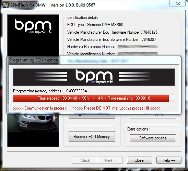Click the bpm sport logo in left panel

(x=33, y=26)
